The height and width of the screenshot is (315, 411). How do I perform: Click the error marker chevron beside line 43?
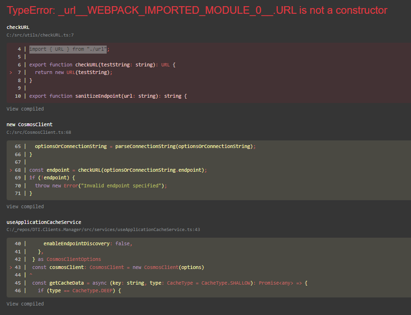[10, 267]
